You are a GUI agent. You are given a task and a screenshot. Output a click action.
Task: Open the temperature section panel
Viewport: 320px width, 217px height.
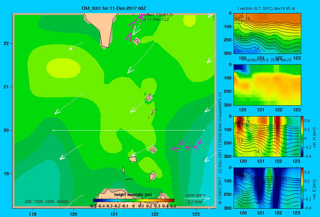[x=267, y=34]
